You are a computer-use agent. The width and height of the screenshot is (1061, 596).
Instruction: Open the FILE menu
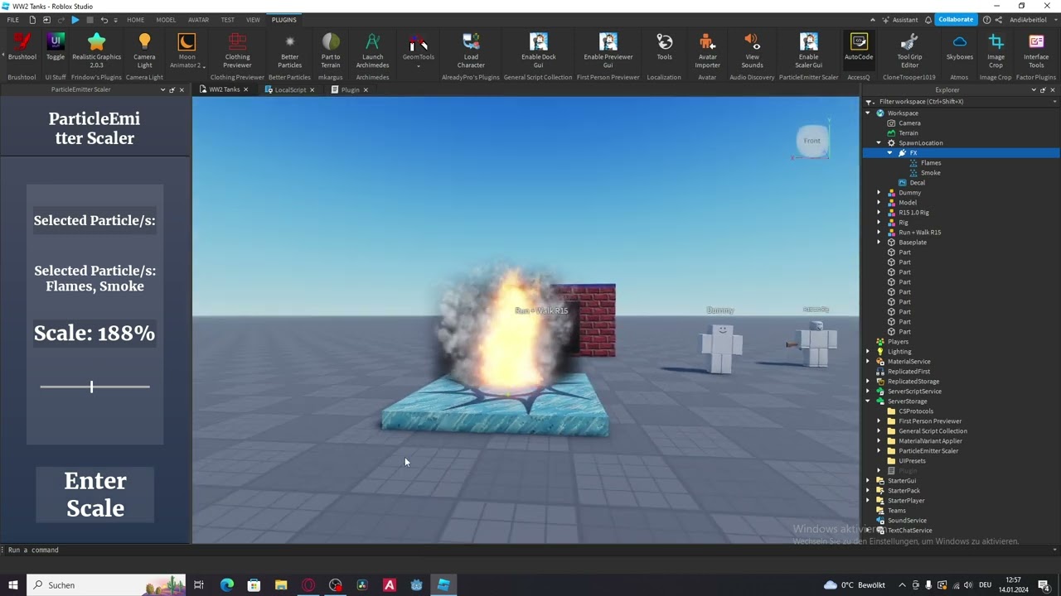[x=12, y=20]
